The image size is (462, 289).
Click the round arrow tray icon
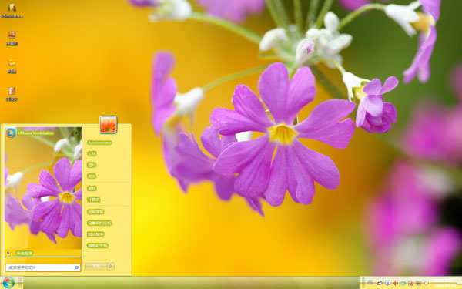[426, 283]
